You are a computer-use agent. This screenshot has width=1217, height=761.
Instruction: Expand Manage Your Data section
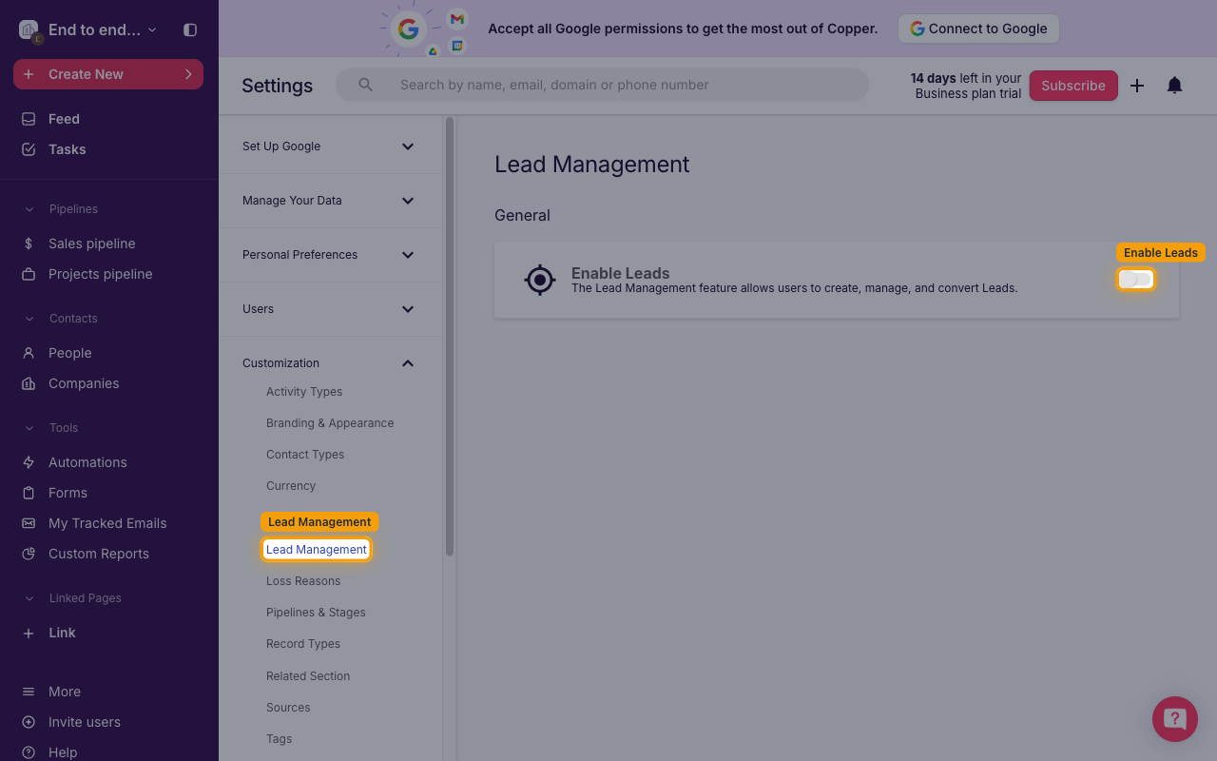330,201
